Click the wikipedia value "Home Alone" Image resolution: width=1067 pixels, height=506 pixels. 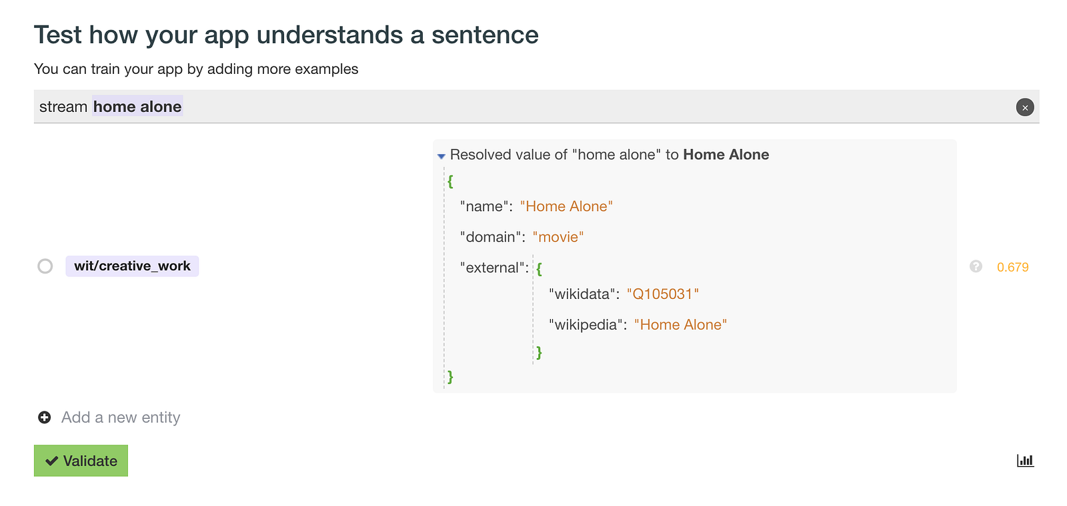click(680, 325)
